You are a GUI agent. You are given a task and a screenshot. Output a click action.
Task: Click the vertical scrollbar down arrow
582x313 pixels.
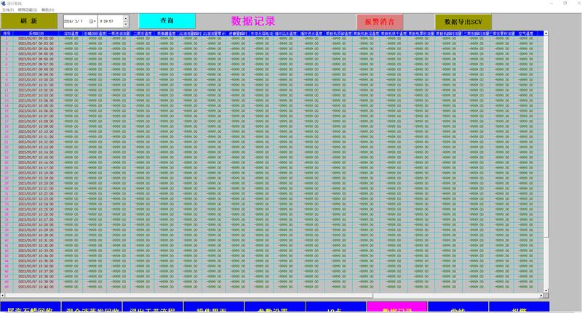(x=546, y=290)
